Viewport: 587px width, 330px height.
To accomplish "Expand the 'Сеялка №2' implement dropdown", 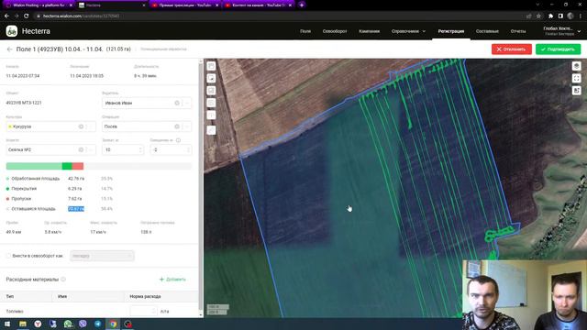I will point(91,149).
